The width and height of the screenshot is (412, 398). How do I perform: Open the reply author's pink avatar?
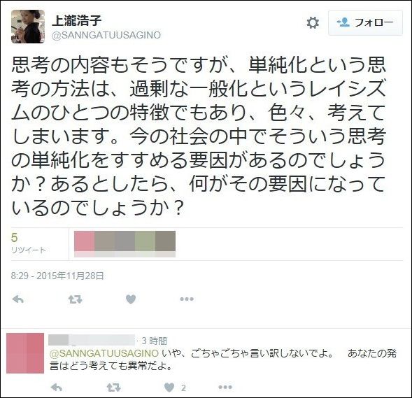(25, 353)
